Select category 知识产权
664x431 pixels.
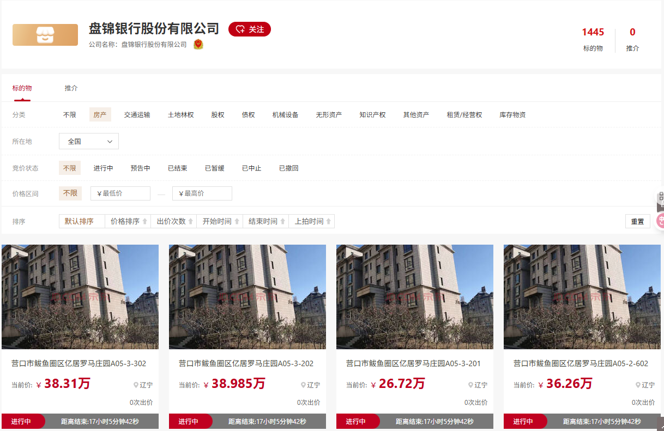[x=372, y=115]
